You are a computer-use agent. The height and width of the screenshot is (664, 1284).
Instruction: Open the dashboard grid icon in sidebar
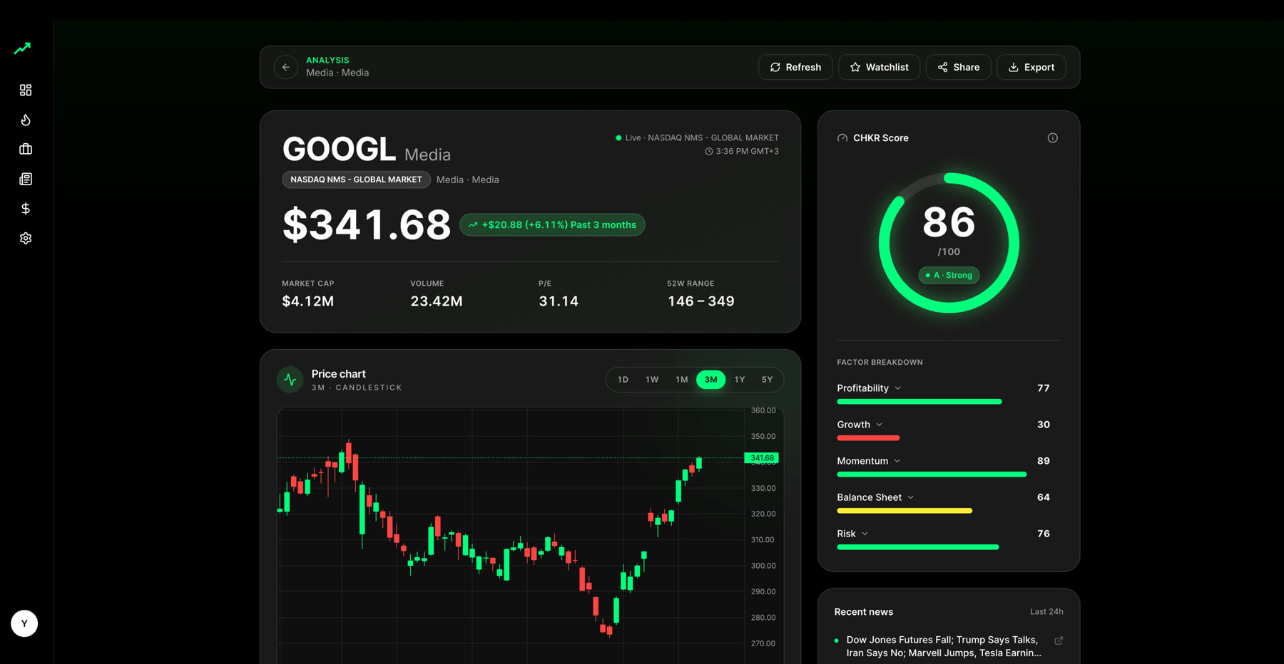[x=26, y=90]
